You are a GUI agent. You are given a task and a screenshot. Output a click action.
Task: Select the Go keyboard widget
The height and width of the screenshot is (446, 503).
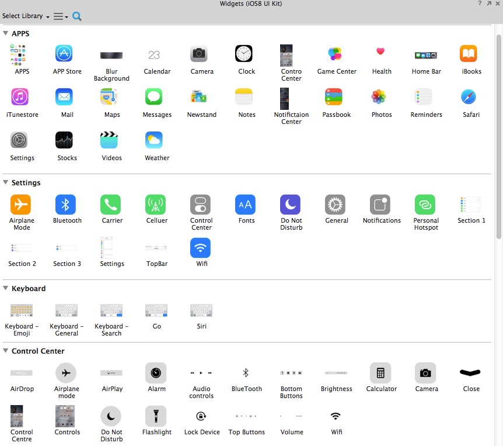pyautogui.click(x=156, y=310)
